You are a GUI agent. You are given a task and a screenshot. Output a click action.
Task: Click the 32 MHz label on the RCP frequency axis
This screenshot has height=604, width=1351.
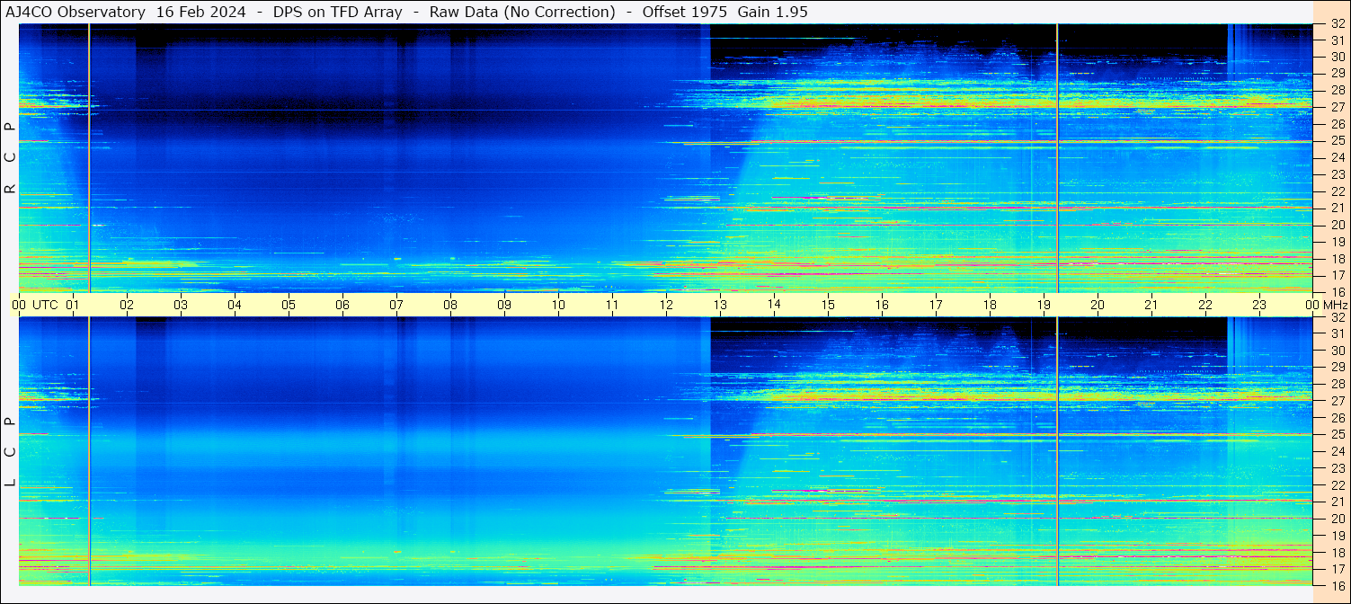pyautogui.click(x=1337, y=24)
